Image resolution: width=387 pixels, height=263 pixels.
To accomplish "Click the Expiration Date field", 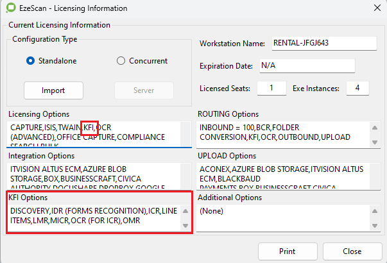I will click(306, 66).
